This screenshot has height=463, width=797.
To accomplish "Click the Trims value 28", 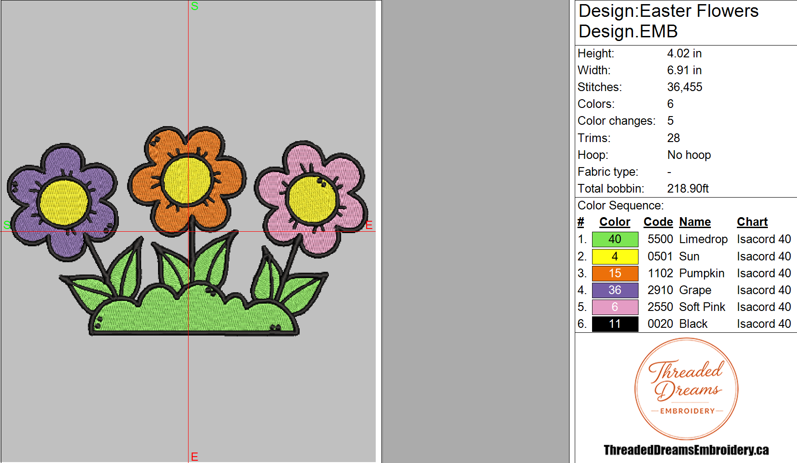I will [673, 138].
